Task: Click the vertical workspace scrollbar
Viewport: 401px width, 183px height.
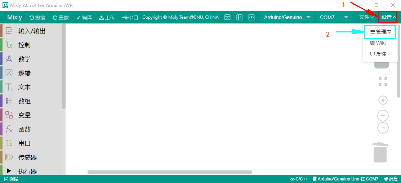Action: [398, 61]
